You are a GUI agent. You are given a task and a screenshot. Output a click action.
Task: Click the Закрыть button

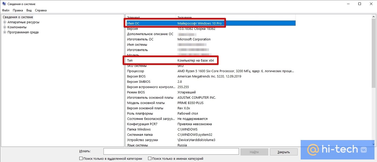pyautogui.click(x=283, y=152)
